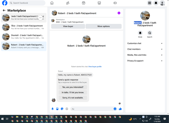The height and width of the screenshot is (123, 169).
Task: Open the $900 listing thumbnail in chat header
Action: pyautogui.click(x=53, y=21)
